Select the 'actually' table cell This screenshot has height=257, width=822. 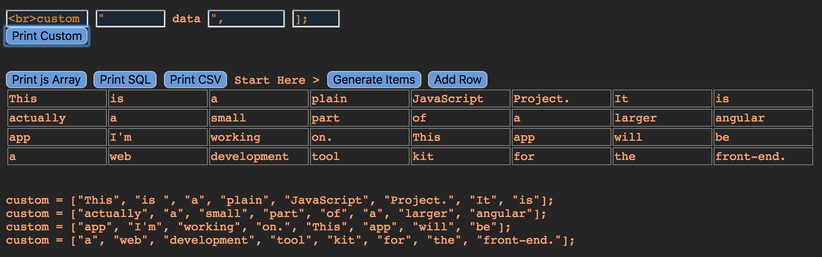[57, 118]
